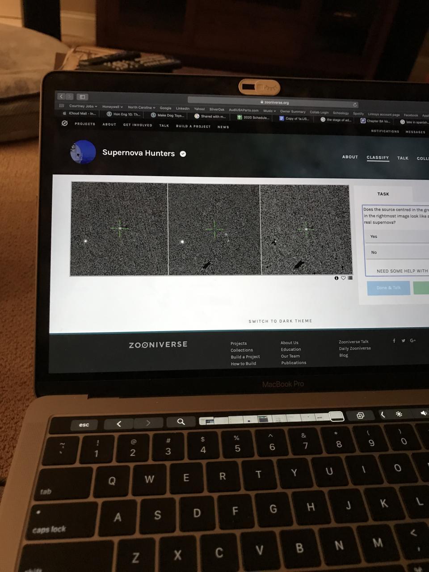This screenshot has height=572, width=429.
Task: Expand the Honeywell bookmarks folder
Action: pyautogui.click(x=112, y=107)
